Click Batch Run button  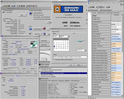[x=37, y=34]
